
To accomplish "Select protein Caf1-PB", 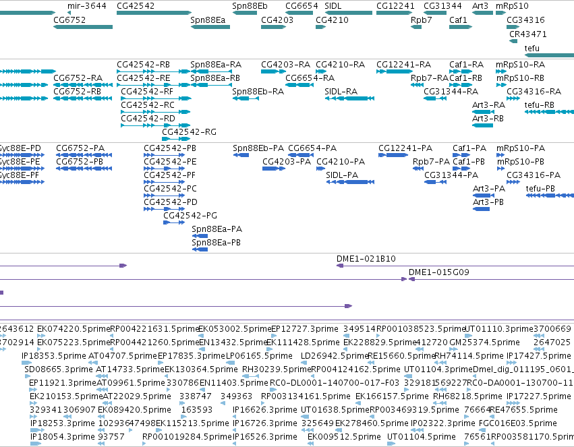I will [x=461, y=169].
